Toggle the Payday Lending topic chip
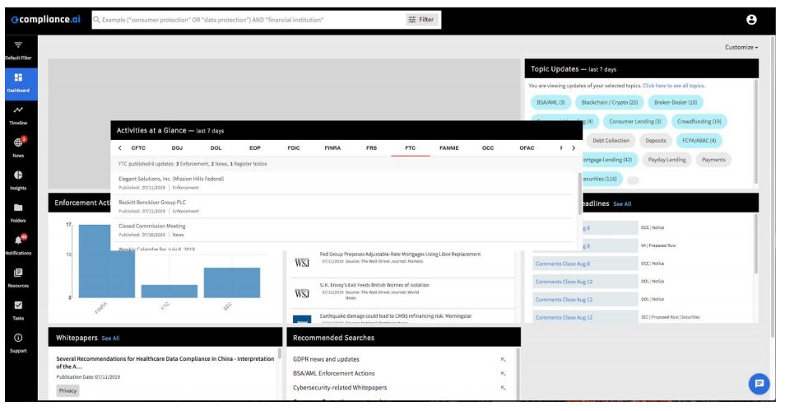Screen dimensions: 785x411 pyautogui.click(x=667, y=160)
